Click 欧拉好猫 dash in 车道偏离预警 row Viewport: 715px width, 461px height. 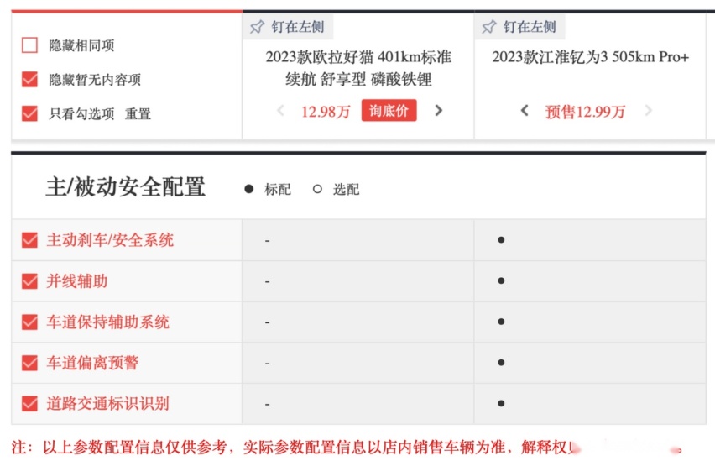(267, 364)
